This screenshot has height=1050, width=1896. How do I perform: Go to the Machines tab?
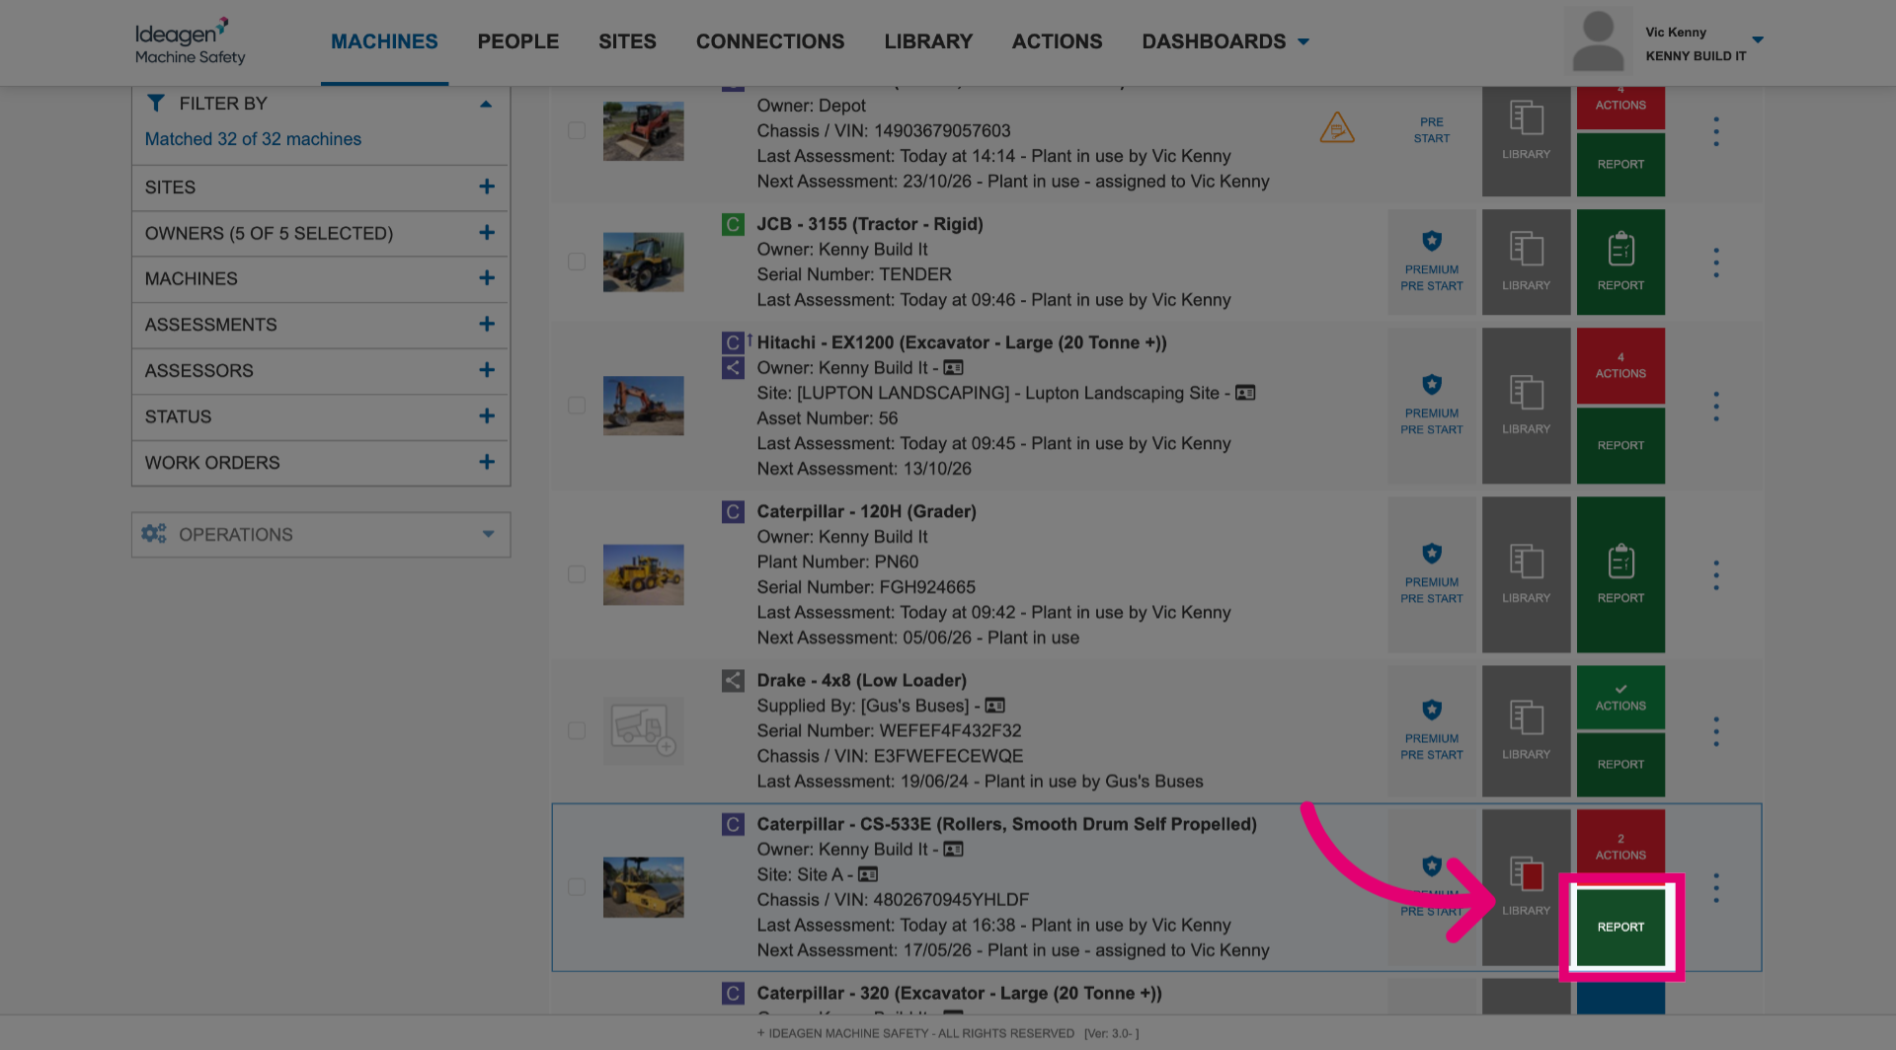(384, 41)
